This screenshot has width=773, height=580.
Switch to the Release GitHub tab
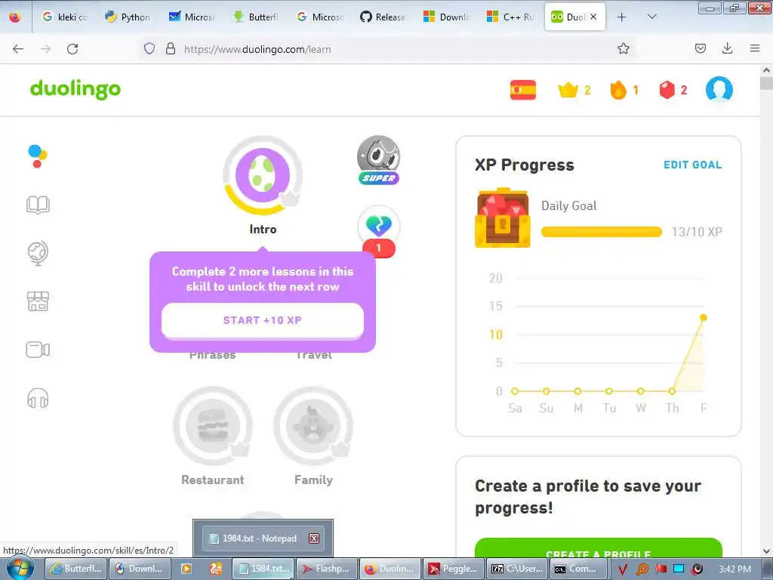point(383,17)
